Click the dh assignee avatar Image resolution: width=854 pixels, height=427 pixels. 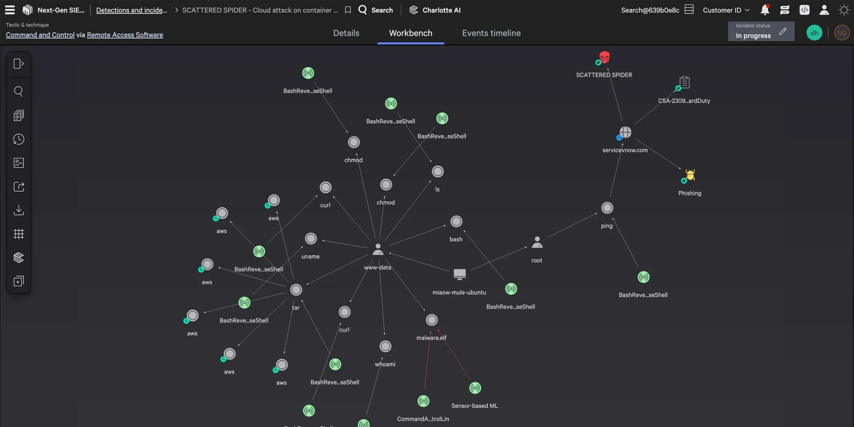click(814, 33)
